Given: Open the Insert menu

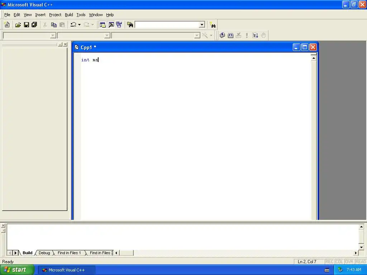Looking at the screenshot, I should click(40, 15).
